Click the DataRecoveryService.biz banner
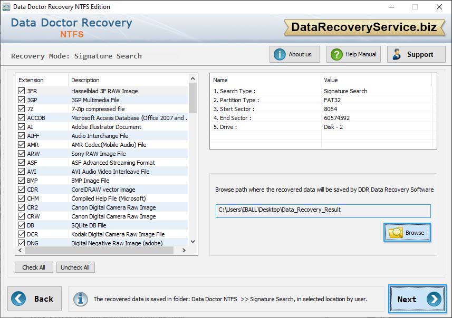The image size is (452, 318). click(x=364, y=27)
